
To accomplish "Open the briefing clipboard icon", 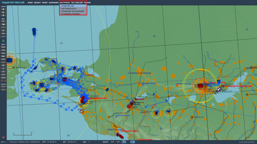I will point(3,21).
